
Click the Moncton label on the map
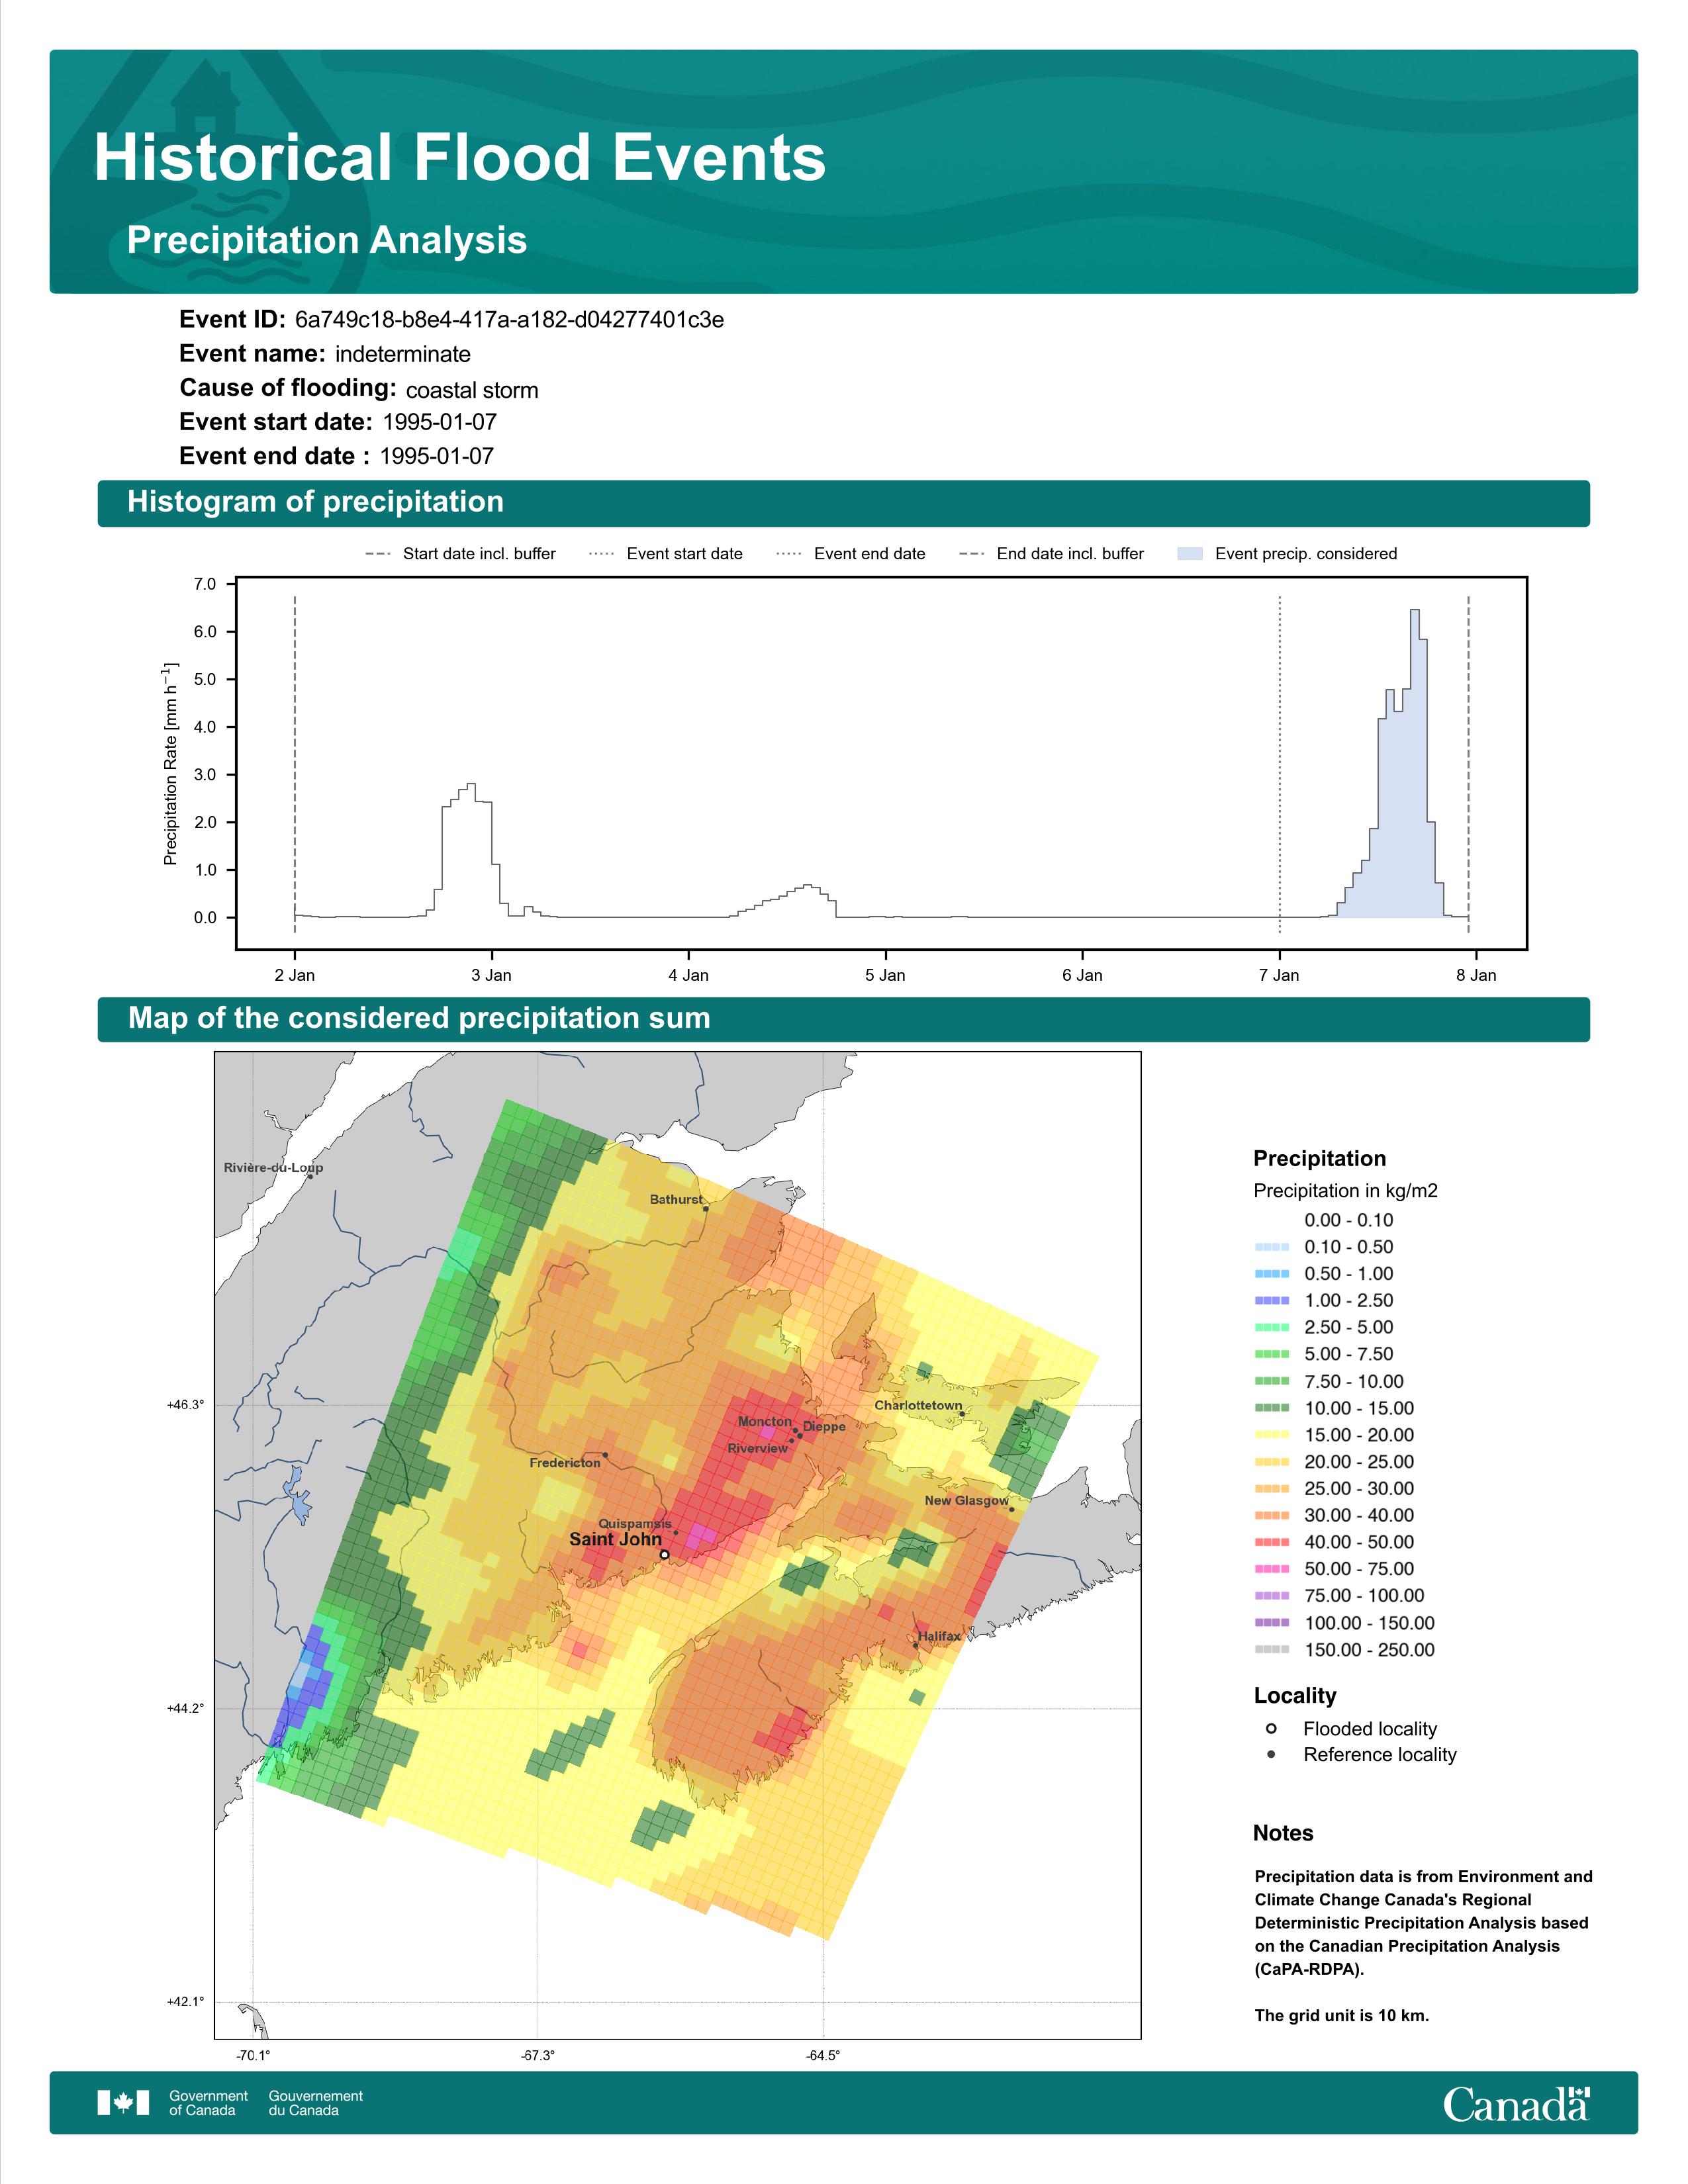tap(765, 1421)
